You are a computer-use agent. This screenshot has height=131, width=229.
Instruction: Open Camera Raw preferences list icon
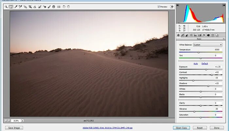pos(59,7)
